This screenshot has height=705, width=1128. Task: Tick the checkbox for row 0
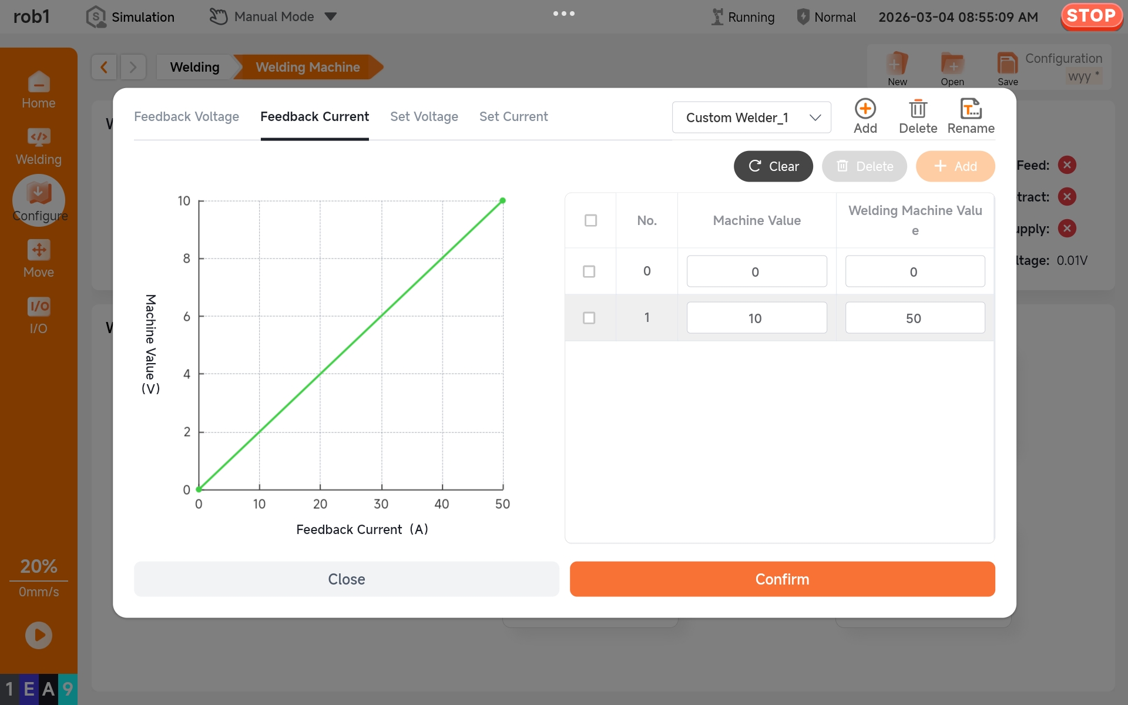click(x=589, y=271)
